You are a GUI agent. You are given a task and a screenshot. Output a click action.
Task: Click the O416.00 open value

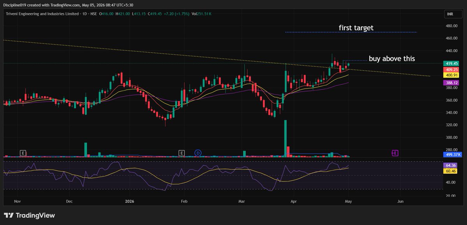click(x=106, y=14)
